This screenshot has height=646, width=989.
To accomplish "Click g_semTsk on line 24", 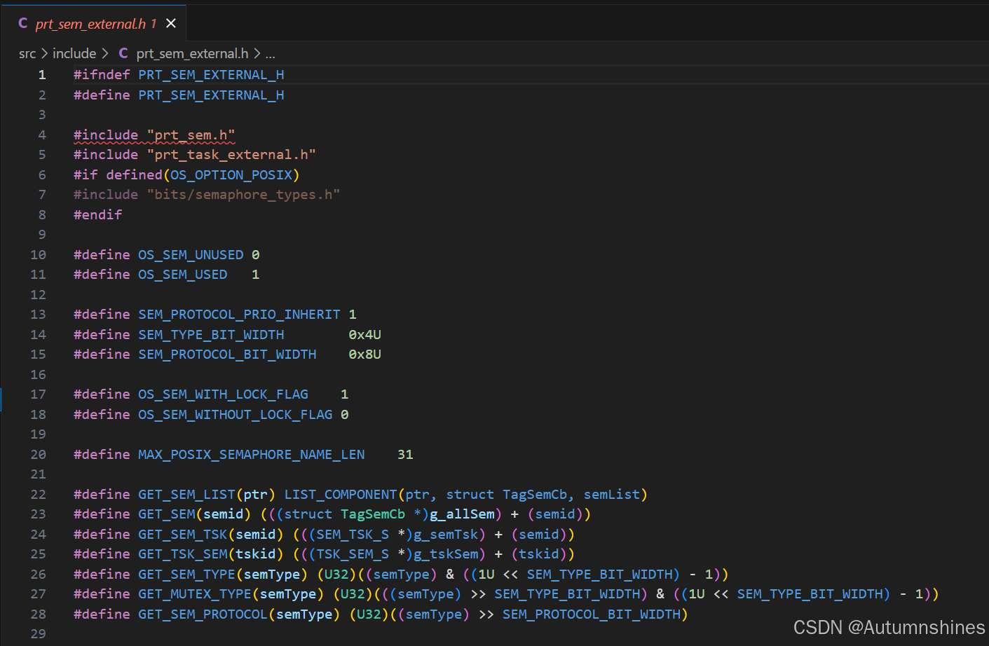I will (x=446, y=535).
